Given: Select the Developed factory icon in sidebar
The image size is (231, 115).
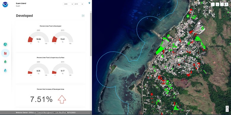Looking at the screenshot, I should click(x=5, y=53).
